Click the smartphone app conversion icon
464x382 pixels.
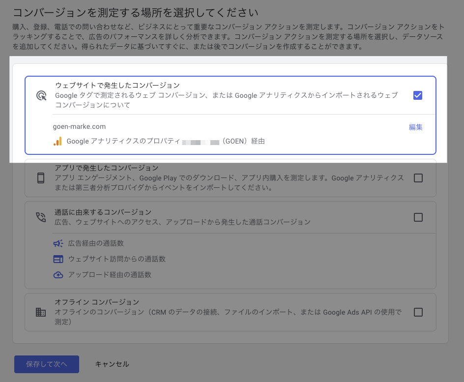(41, 178)
